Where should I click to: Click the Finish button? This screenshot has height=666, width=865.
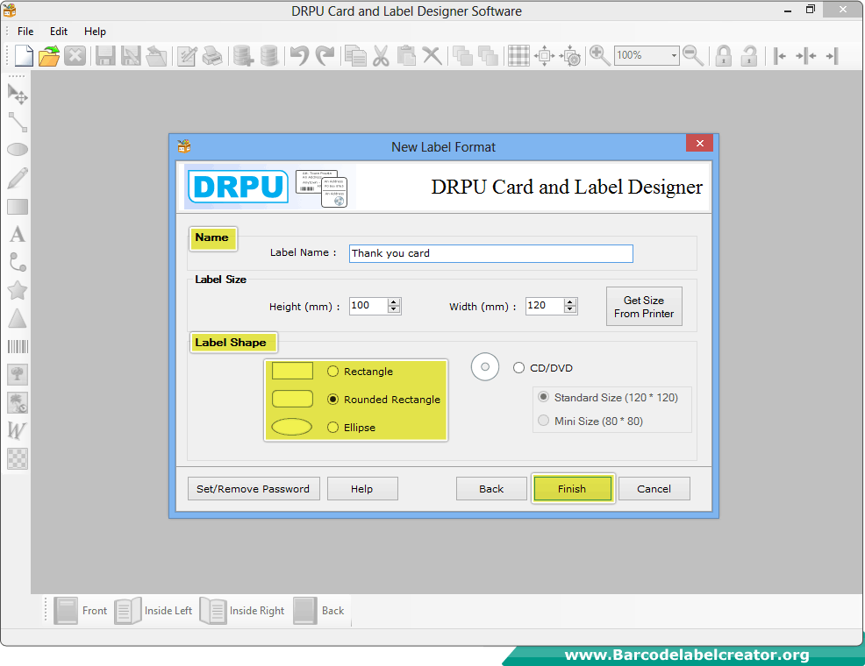coord(573,489)
